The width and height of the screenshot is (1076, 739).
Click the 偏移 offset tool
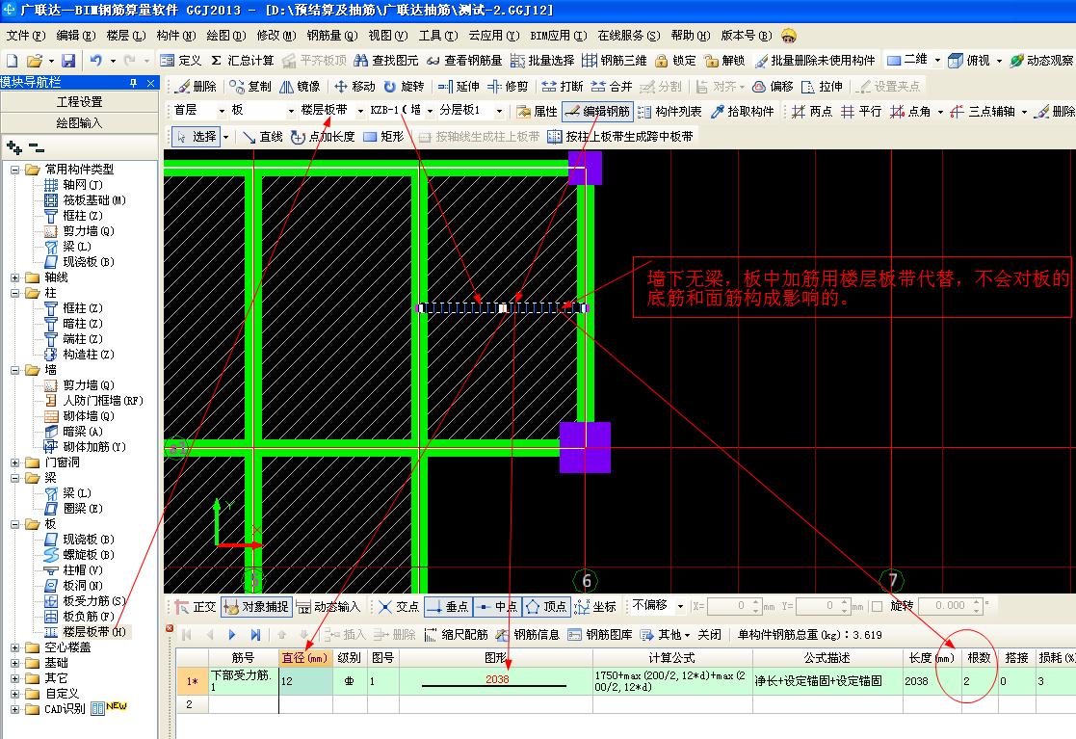click(773, 87)
